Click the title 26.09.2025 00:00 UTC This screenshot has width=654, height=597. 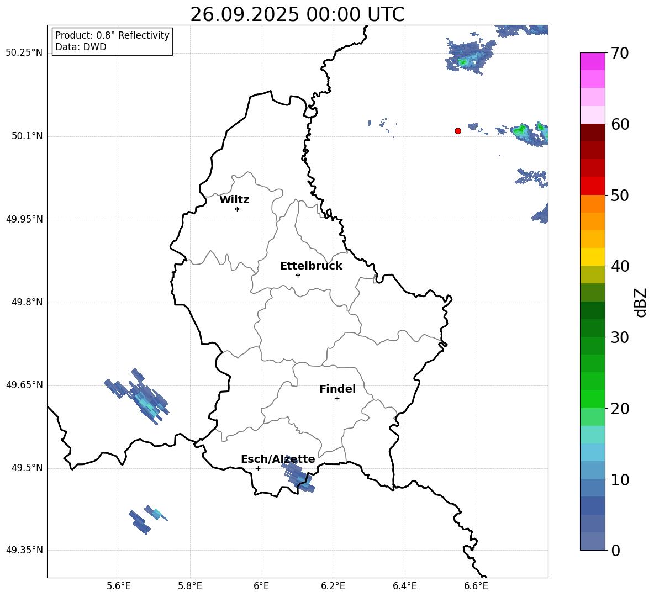(297, 14)
